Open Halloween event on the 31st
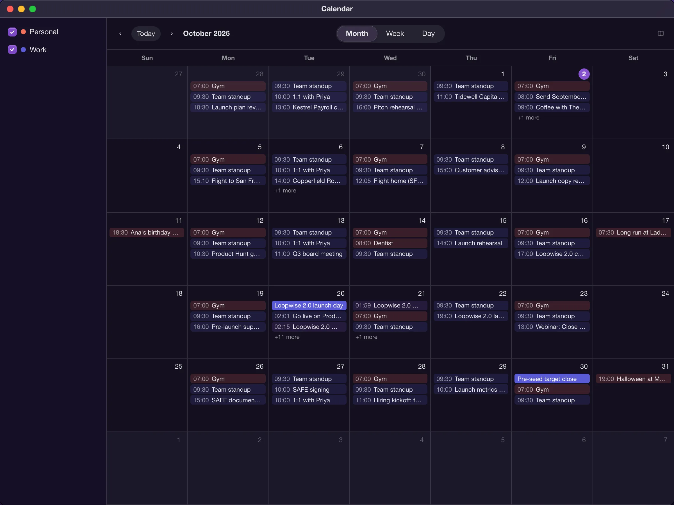Screen dimensions: 674x505 point(633,379)
